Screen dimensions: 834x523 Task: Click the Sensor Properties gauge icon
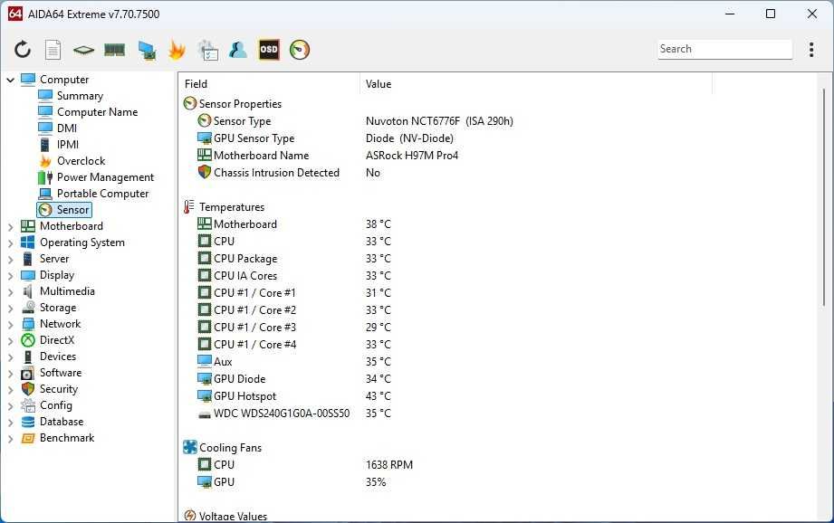click(x=190, y=103)
